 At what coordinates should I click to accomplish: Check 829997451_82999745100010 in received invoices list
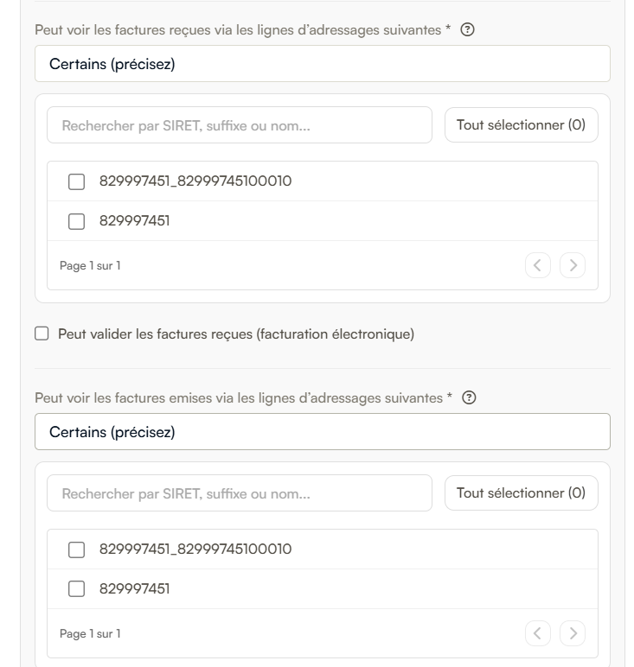click(77, 181)
